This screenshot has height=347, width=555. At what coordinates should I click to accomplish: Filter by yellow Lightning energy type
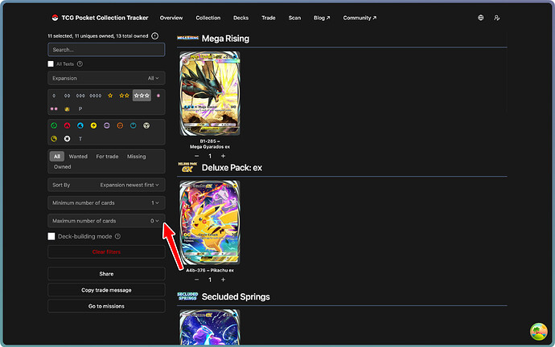pyautogui.click(x=93, y=125)
